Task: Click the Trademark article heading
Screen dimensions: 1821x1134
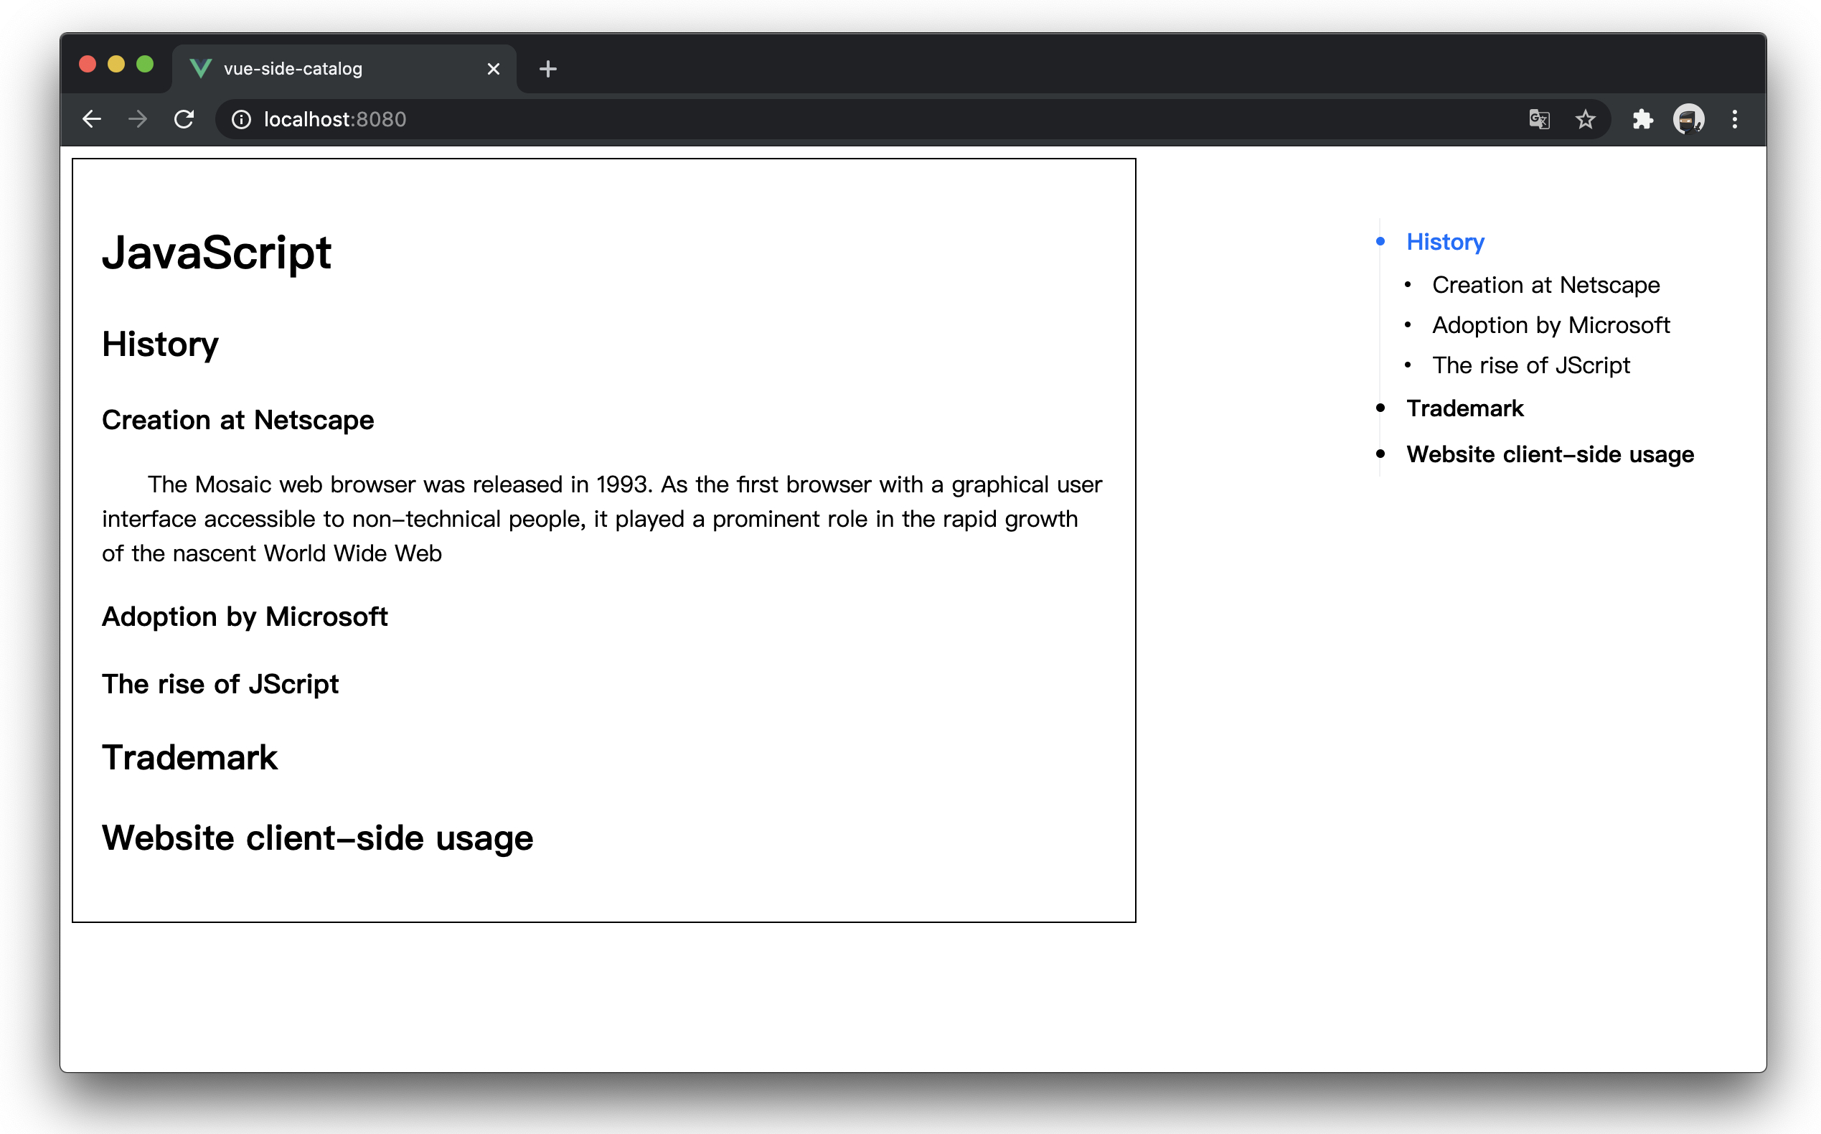Action: click(x=189, y=757)
